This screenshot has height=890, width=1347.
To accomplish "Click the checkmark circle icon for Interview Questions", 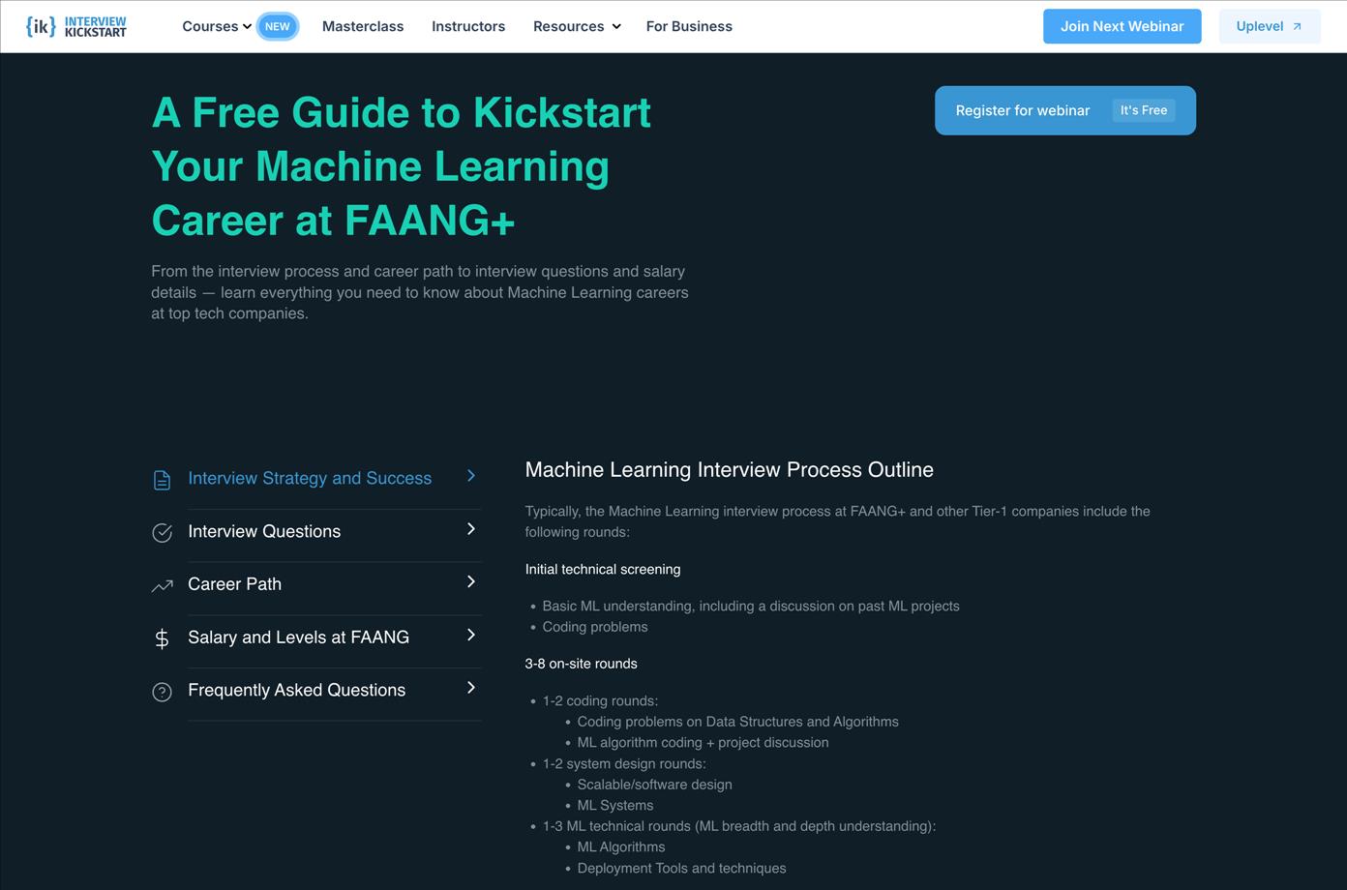I will tap(162, 533).
